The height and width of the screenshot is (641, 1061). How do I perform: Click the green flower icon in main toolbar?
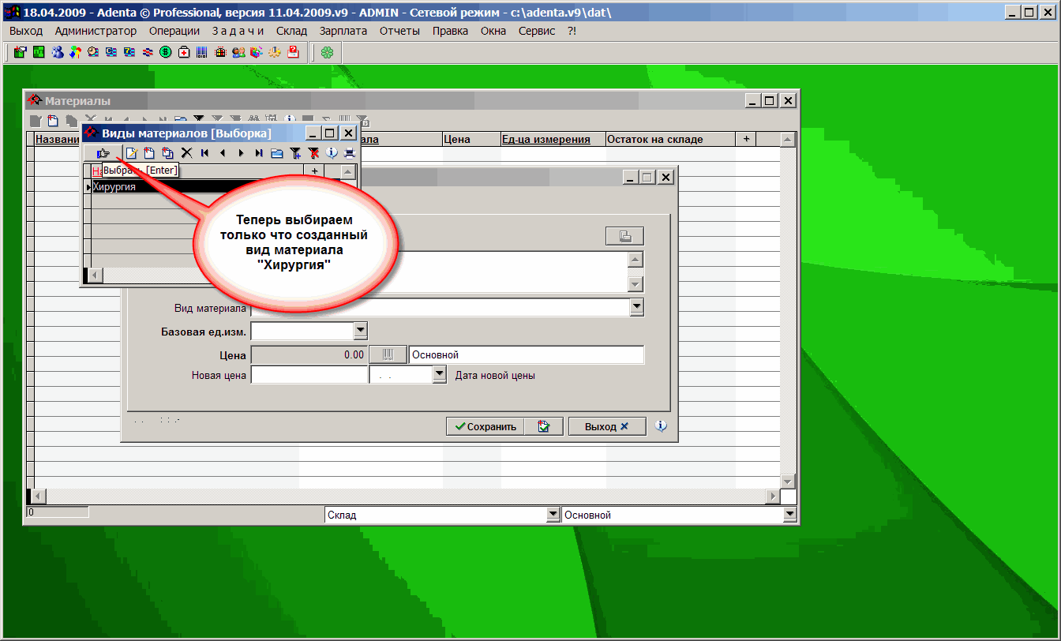coord(327,52)
